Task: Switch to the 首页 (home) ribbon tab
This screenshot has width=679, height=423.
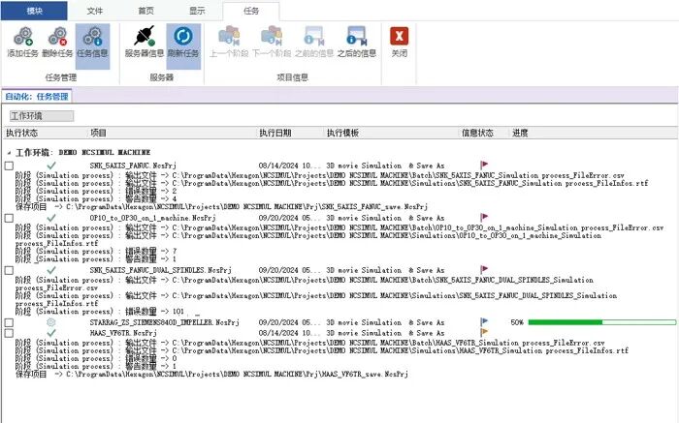Action: pyautogui.click(x=145, y=11)
